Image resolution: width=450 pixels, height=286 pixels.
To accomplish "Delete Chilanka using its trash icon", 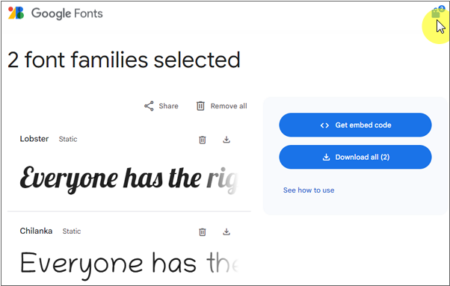I will tap(203, 231).
